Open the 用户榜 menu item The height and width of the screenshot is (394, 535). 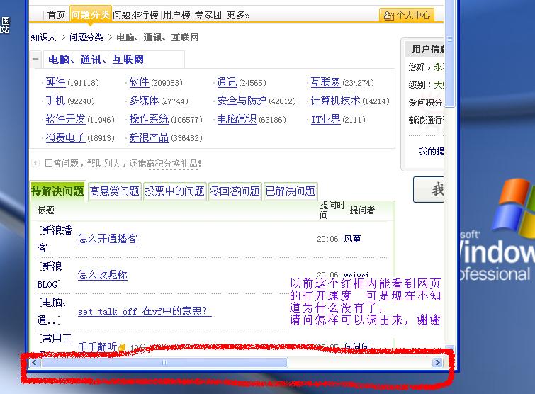click(176, 15)
